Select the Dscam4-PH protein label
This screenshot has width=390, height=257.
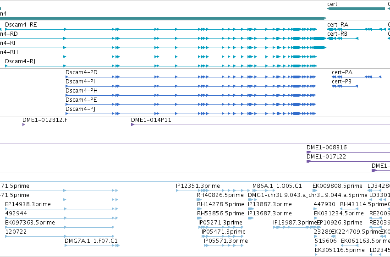(81, 91)
